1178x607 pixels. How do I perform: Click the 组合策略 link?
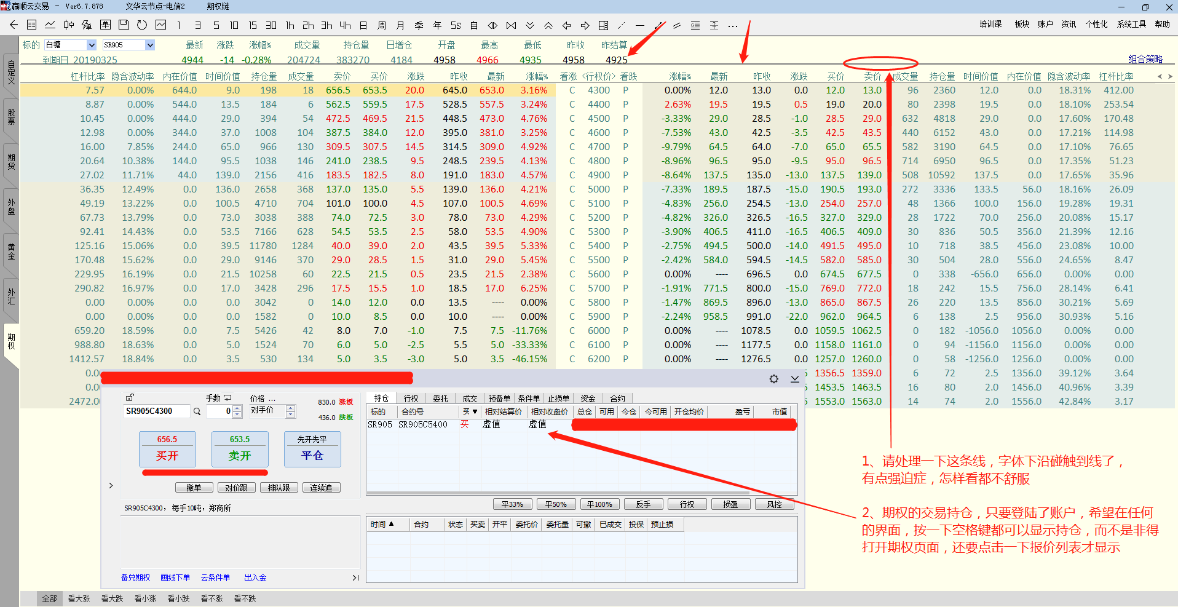[x=1145, y=59]
